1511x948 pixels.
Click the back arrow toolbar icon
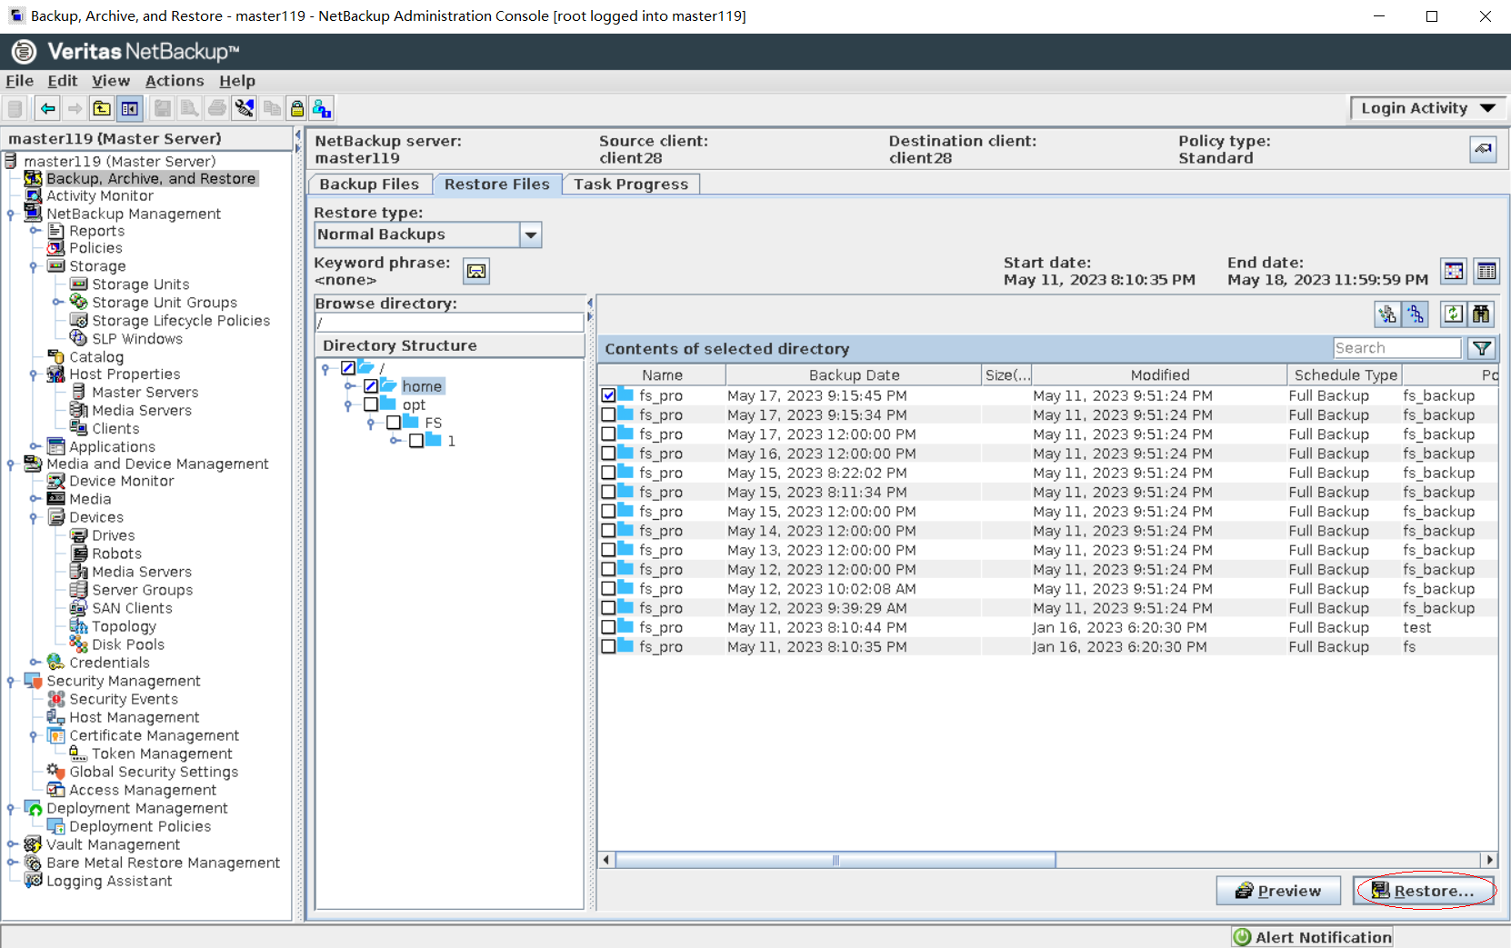click(47, 109)
